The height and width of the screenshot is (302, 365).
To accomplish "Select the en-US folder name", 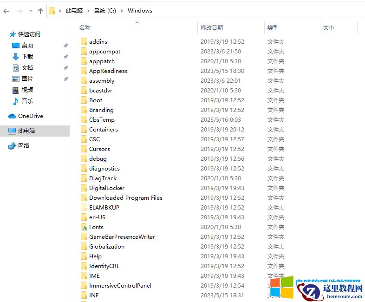I will [x=98, y=217].
